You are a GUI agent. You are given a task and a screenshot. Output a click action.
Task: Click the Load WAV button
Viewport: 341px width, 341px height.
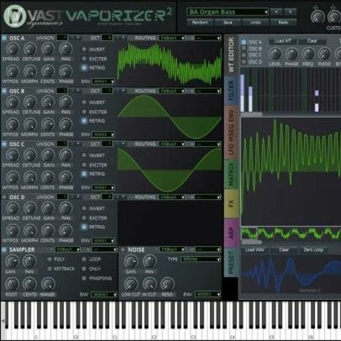255,250
